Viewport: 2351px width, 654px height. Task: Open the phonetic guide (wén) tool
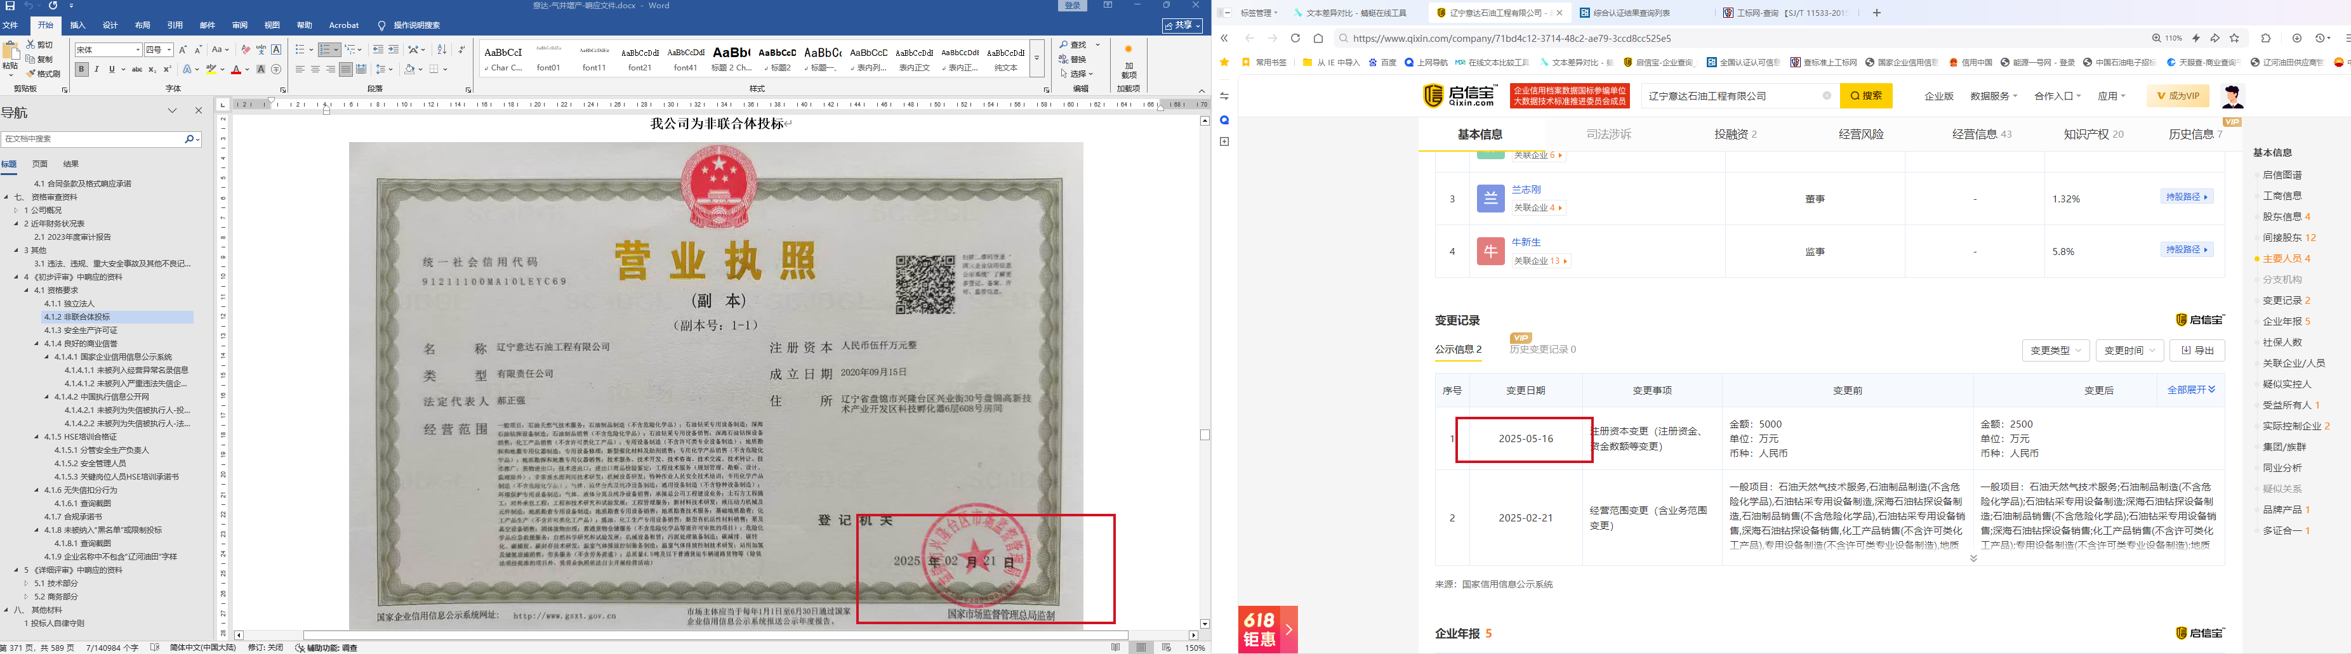click(x=261, y=50)
